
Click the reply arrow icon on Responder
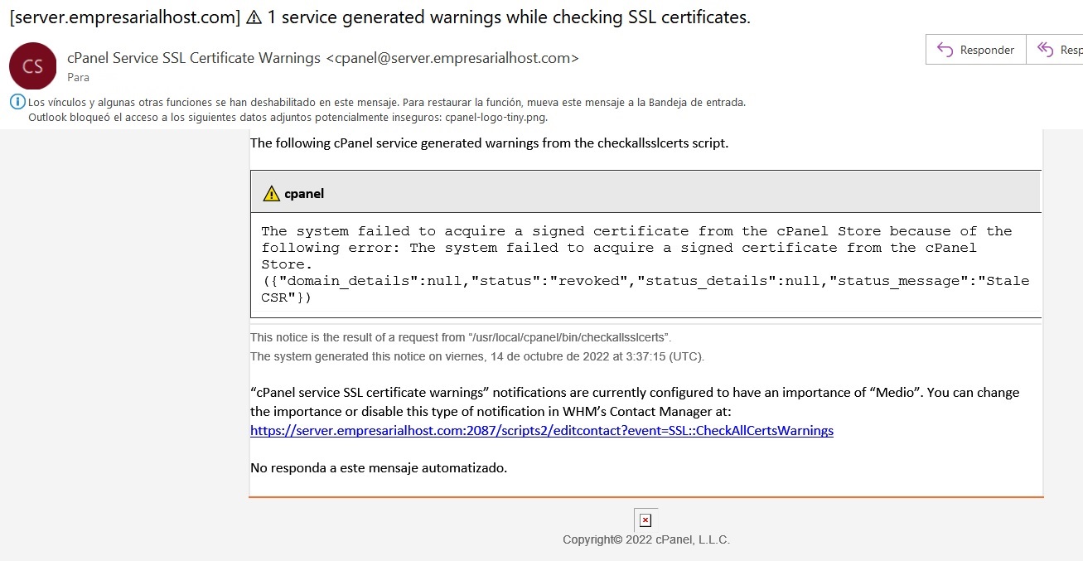[945, 49]
